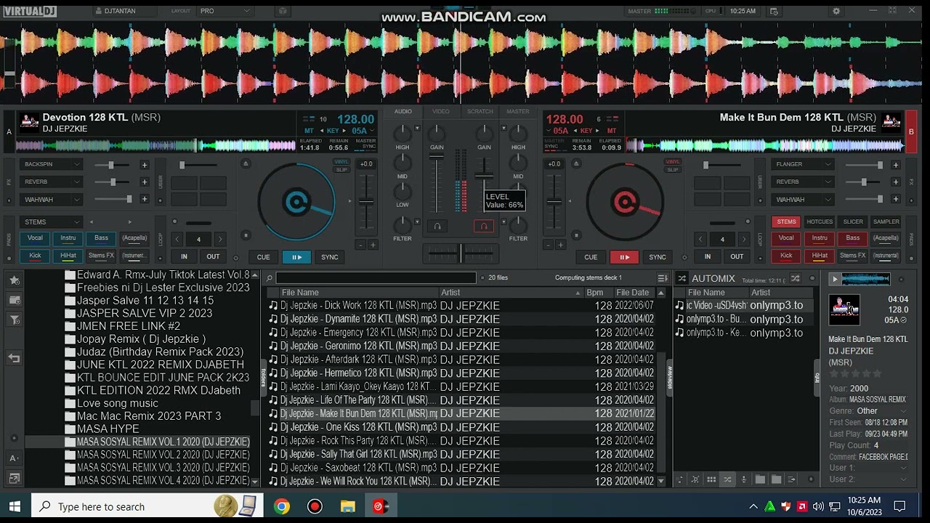Click the filter funnel sidebar icon
This screenshot has height=523, width=930.
[x=15, y=320]
